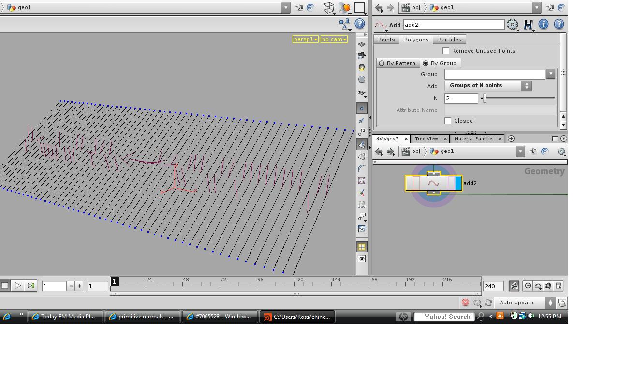
Task: Open viewport help question mark
Action: (x=360, y=24)
